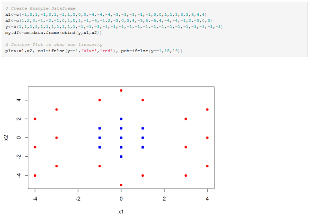Click the 'x1' horizontal axis title
Image resolution: width=310 pixels, height=216 pixels.
(121, 212)
